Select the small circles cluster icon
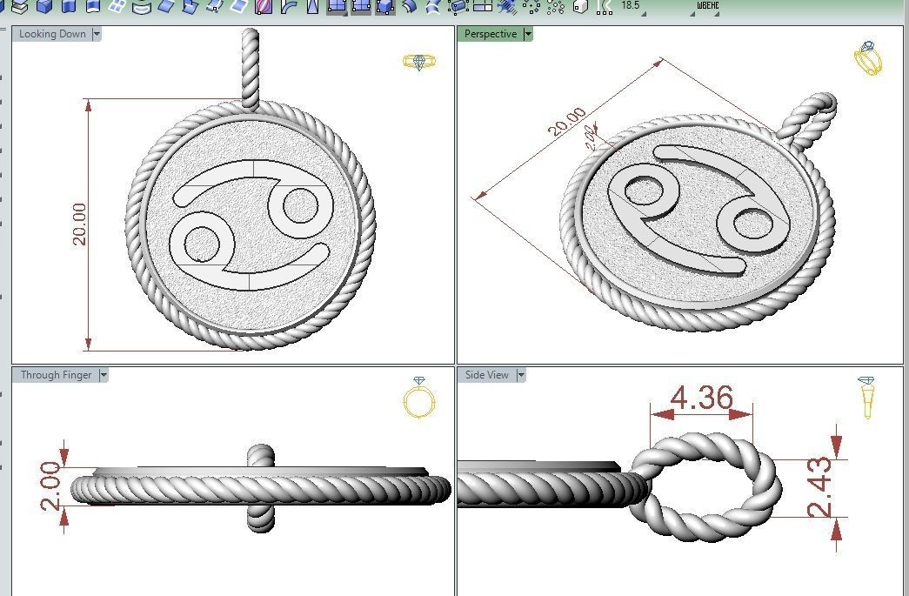The width and height of the screenshot is (909, 596). click(555, 7)
